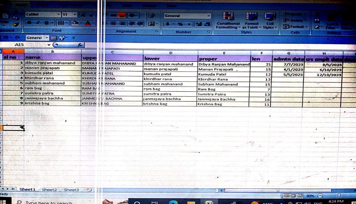
Task: Click the Cell Styles icon
Action: click(270, 17)
